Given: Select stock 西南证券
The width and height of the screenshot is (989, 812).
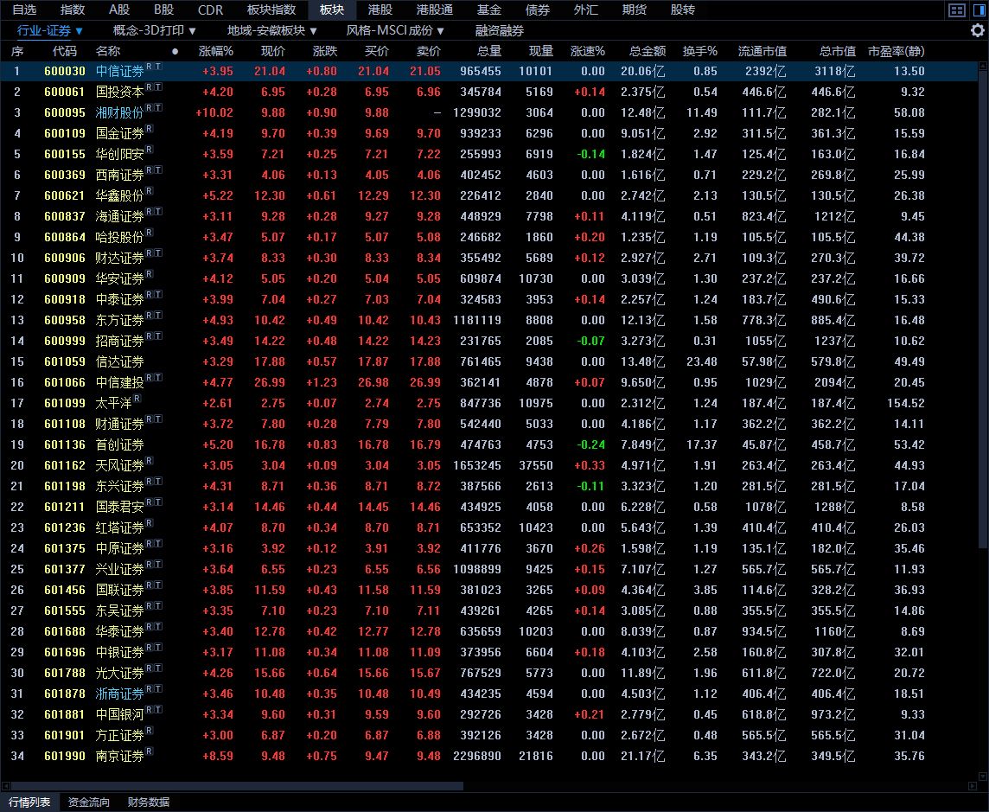Looking at the screenshot, I should point(120,176).
